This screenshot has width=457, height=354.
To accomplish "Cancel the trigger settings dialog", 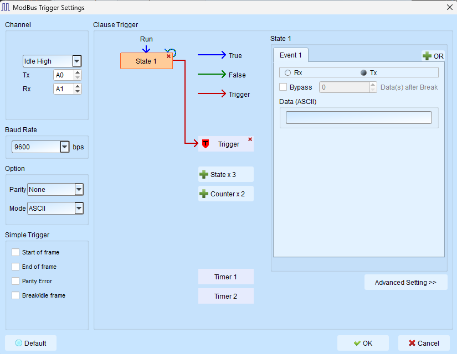I will pyautogui.click(x=424, y=343).
